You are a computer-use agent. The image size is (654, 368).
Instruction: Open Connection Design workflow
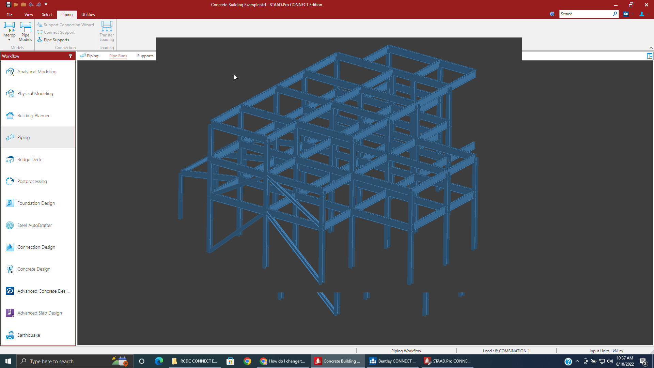[x=38, y=247]
